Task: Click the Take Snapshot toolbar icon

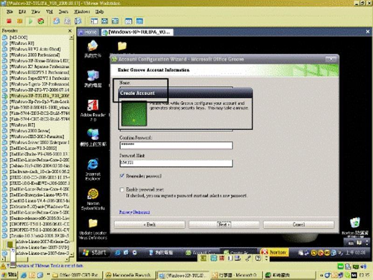Action: (56, 21)
